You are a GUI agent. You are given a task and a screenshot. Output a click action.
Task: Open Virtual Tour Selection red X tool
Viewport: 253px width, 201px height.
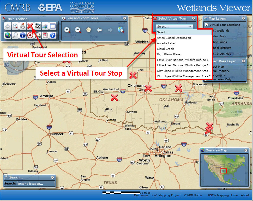click(30, 26)
